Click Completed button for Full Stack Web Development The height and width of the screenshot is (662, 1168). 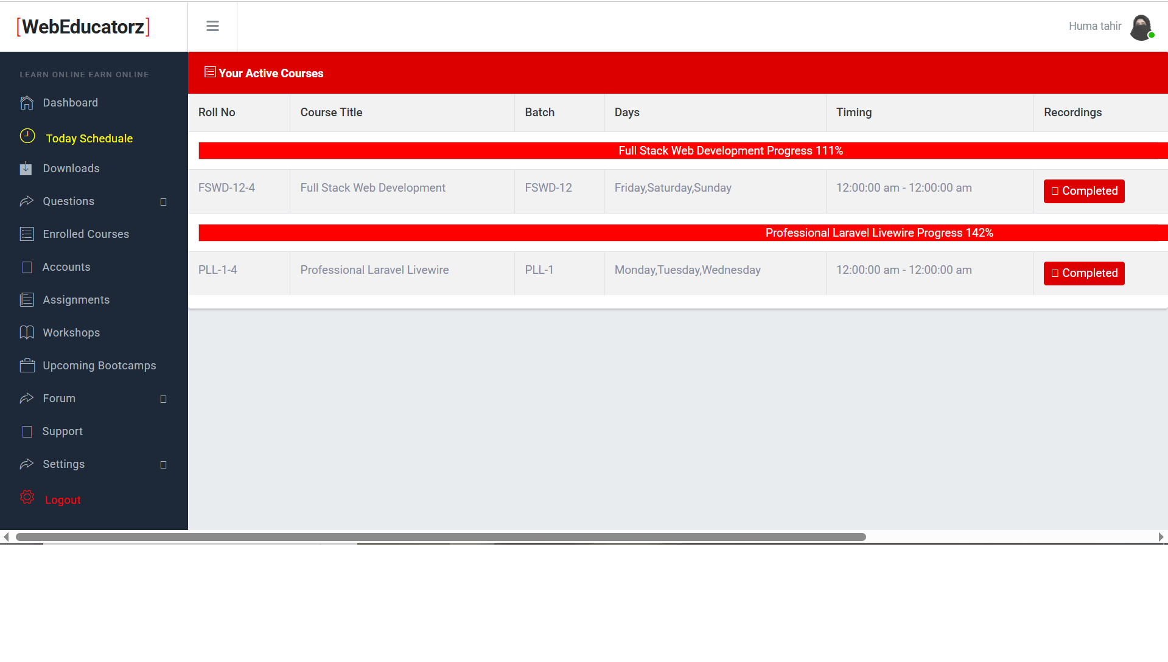[x=1084, y=191]
